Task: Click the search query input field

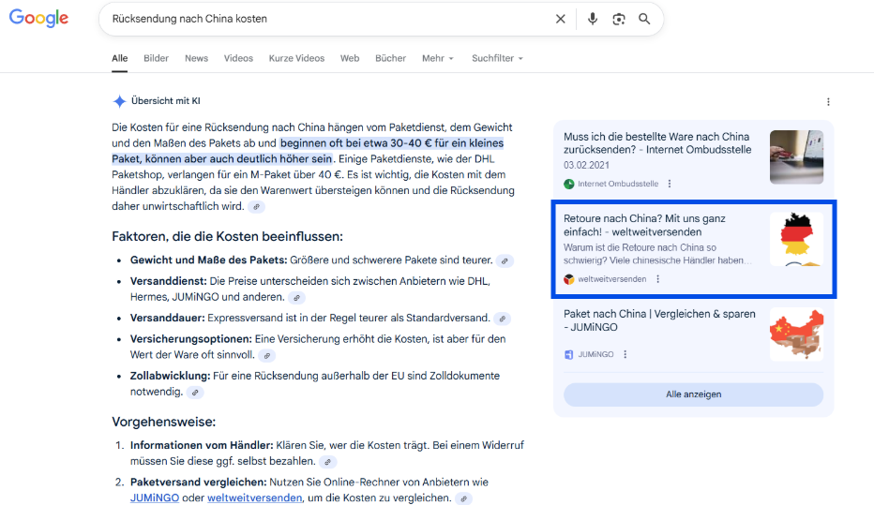Action: click(x=329, y=19)
